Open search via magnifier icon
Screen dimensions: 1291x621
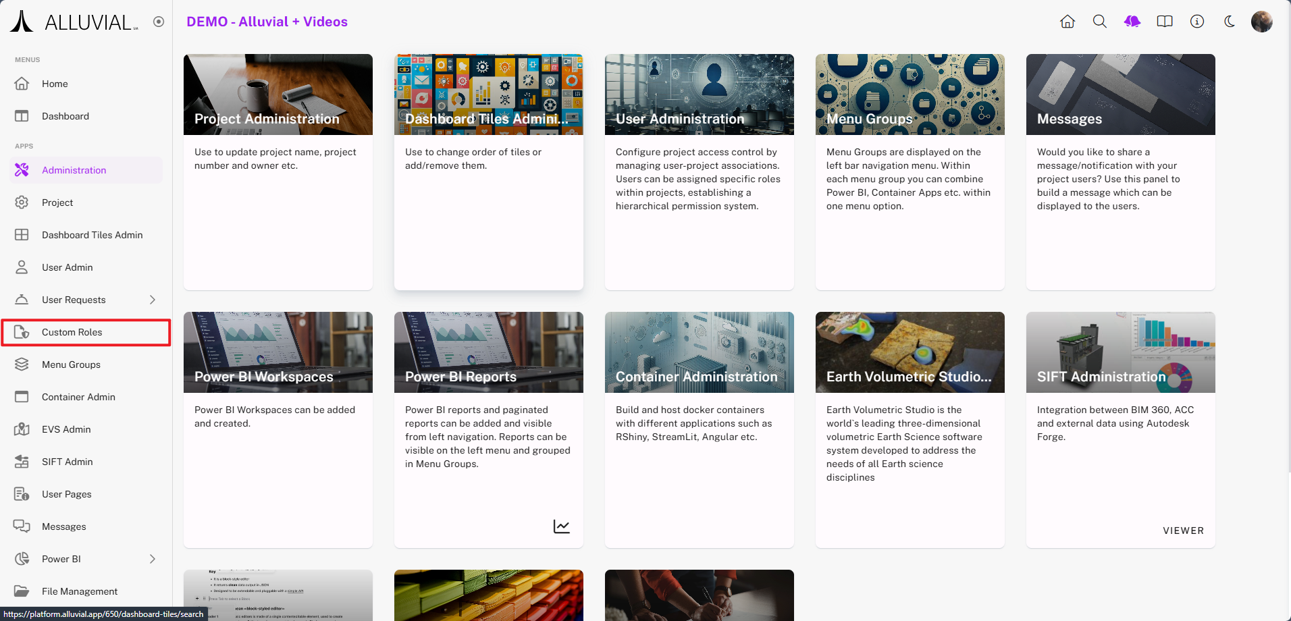1100,22
